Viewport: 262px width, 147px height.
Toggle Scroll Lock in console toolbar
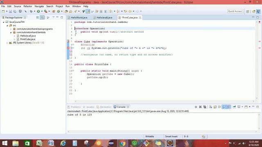(215, 107)
